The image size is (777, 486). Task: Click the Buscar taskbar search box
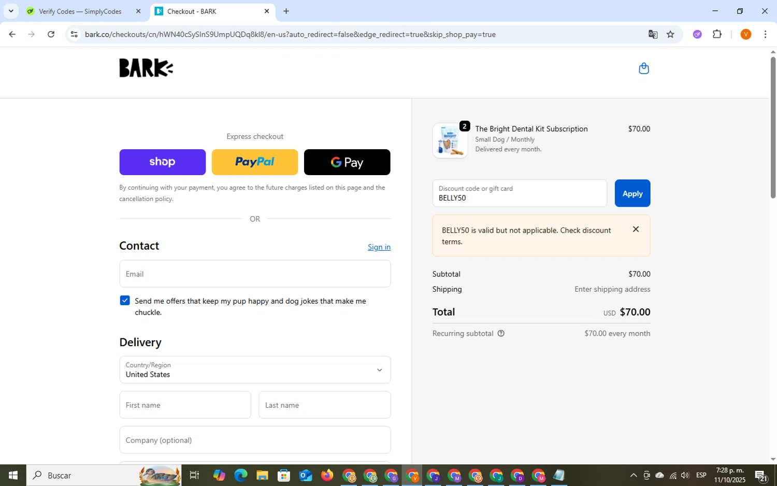coord(104,475)
